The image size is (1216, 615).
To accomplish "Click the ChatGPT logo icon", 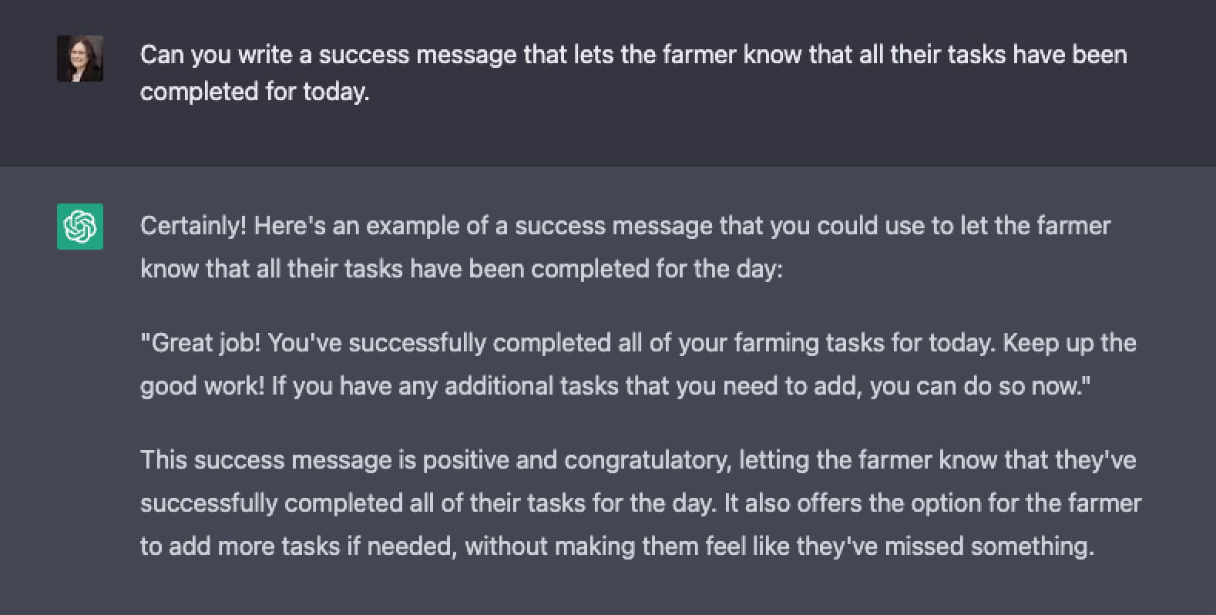I will coord(80,227).
